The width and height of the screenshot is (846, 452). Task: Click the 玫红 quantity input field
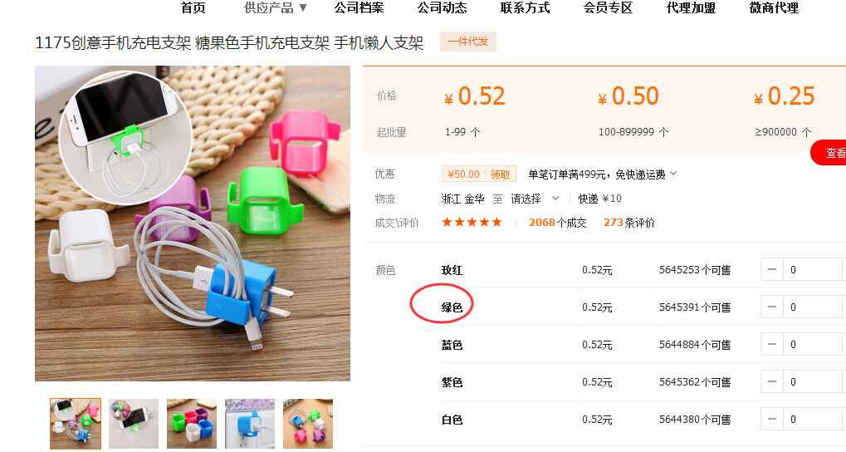point(814,269)
